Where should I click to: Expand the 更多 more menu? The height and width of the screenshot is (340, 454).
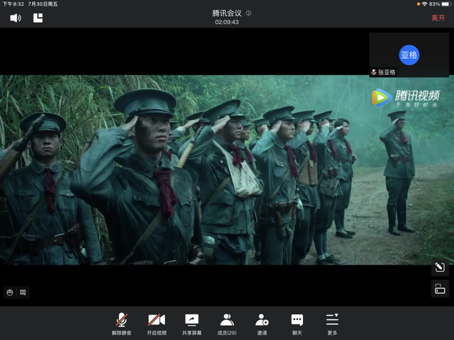[x=332, y=324]
